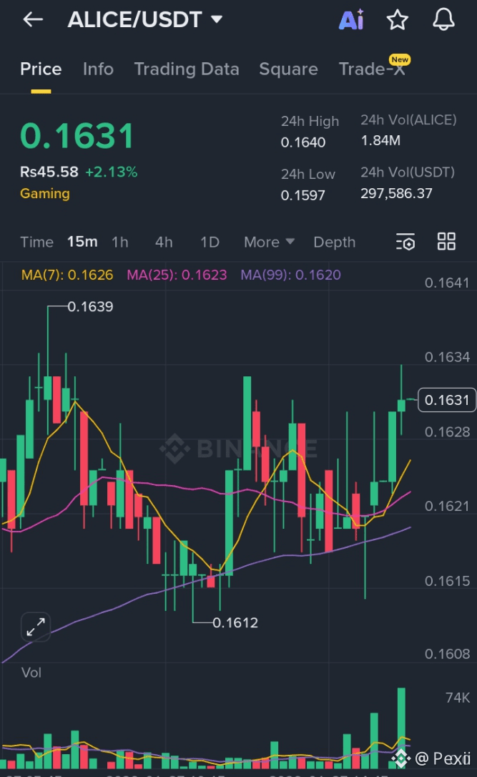477x777 pixels.
Task: Tap the 24h Vol(ALICE) value 1.84M
Action: pyautogui.click(x=380, y=141)
